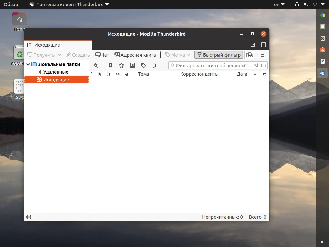This screenshot has height=247, width=329.
Task: Toggle the keep filters pinned option
Action: [x=96, y=65]
